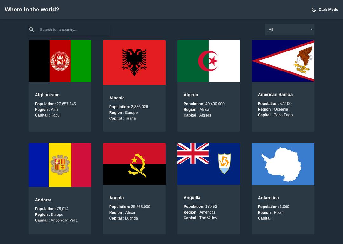Image resolution: width=343 pixels, height=244 pixels.
Task: Click the Antarctica flag
Action: point(283,164)
